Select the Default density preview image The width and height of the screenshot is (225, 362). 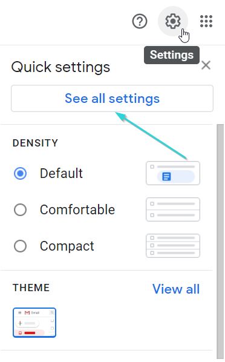(x=173, y=173)
